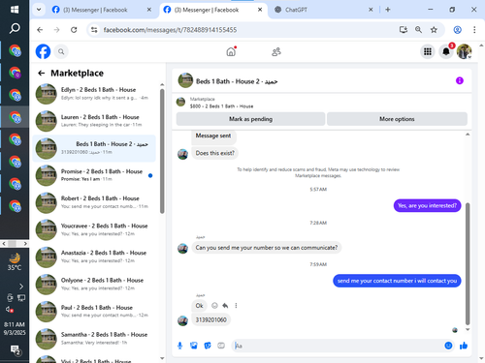Open Onlyone's conversation
The width and height of the screenshot is (485, 363).
tap(94, 285)
